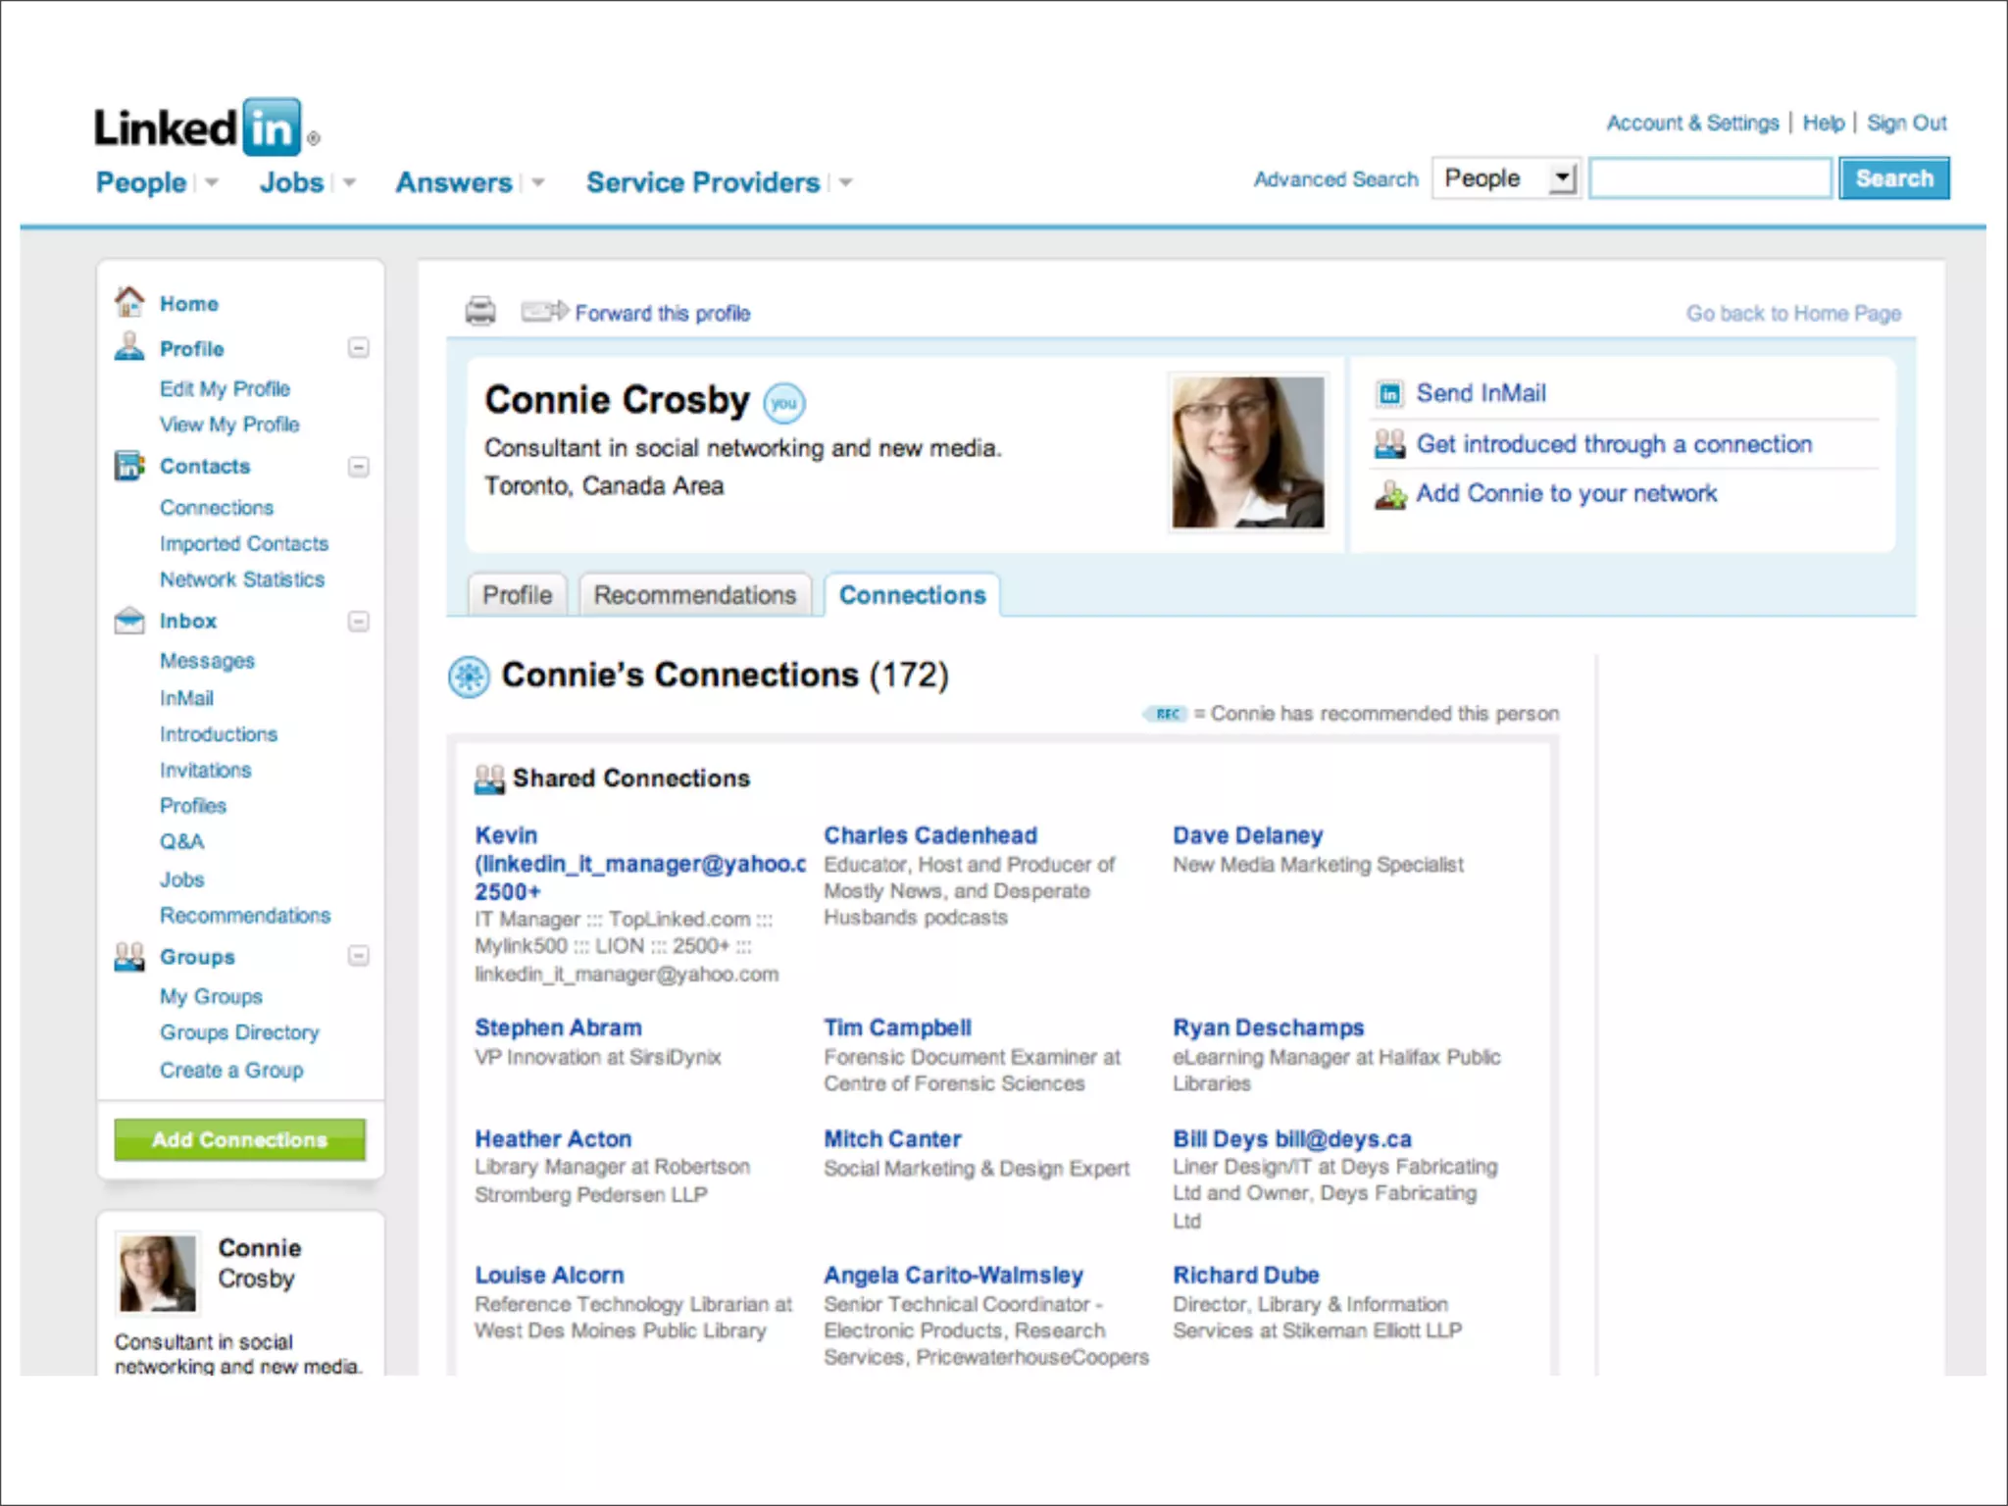Click Go back to Home Page
This screenshot has height=1506, width=2008.
click(1793, 314)
